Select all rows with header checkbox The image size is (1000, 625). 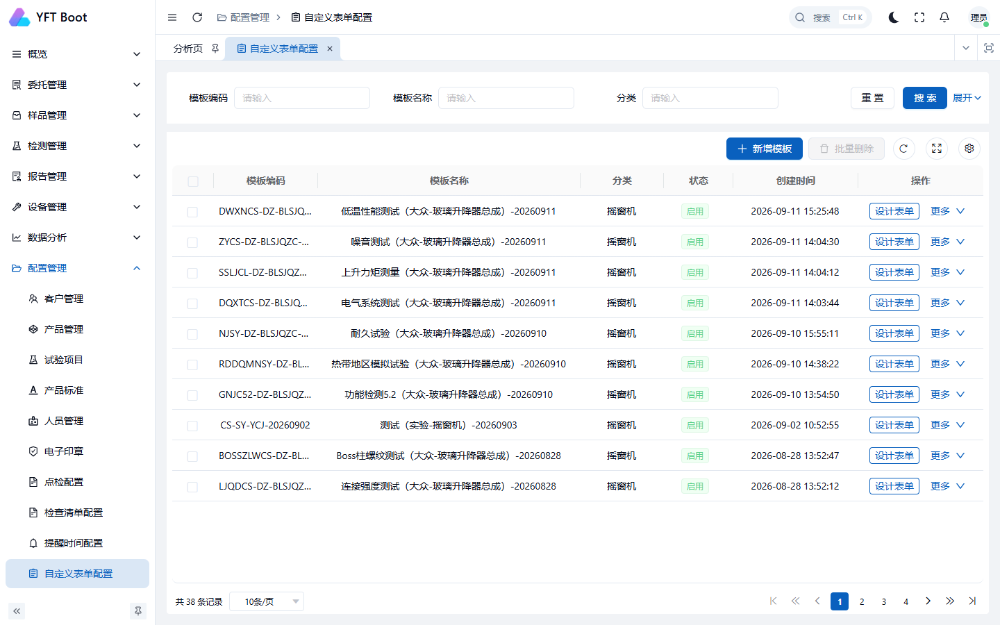pos(193,181)
